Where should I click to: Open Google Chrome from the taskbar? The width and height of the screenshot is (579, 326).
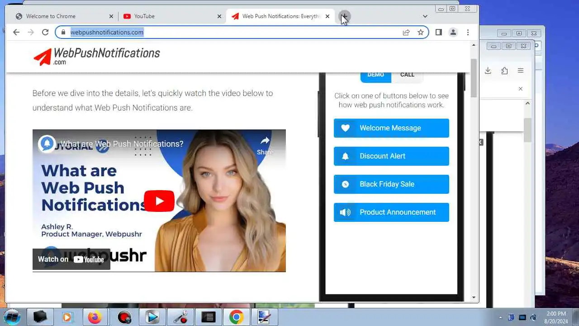click(x=236, y=317)
